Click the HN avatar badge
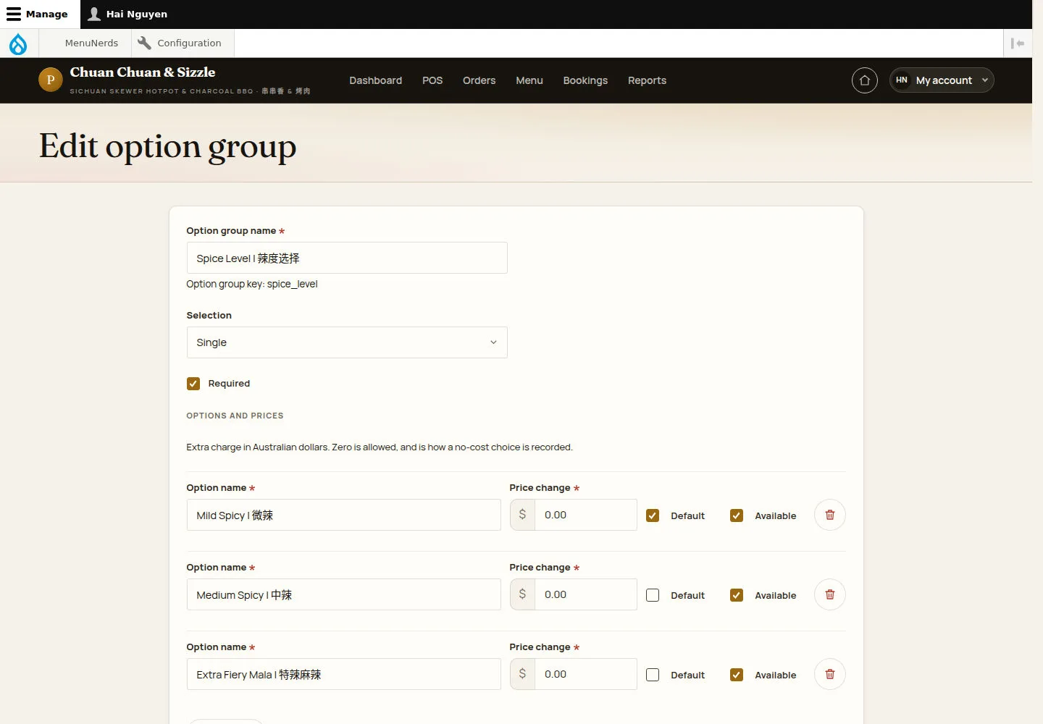The height and width of the screenshot is (724, 1043). click(902, 80)
